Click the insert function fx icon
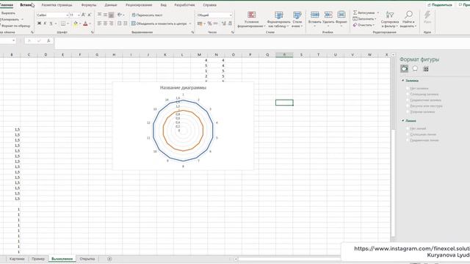Image resolution: width=470 pixels, height=264 pixels. (48, 41)
